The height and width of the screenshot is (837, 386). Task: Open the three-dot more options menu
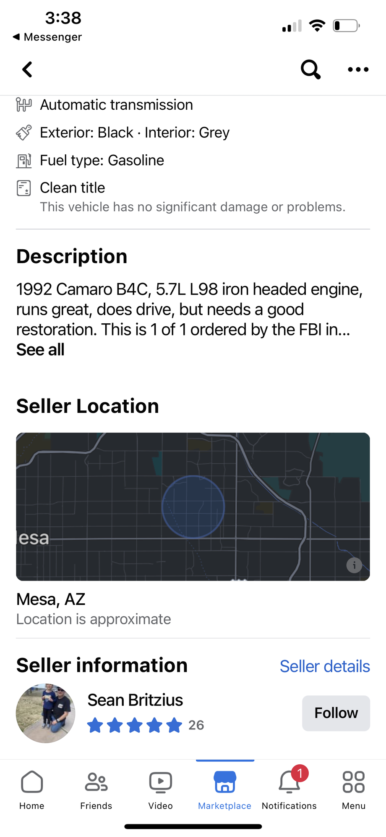tap(358, 69)
